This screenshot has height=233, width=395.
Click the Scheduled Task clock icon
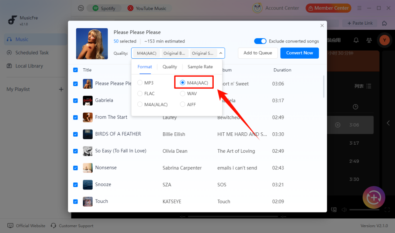pos(9,52)
